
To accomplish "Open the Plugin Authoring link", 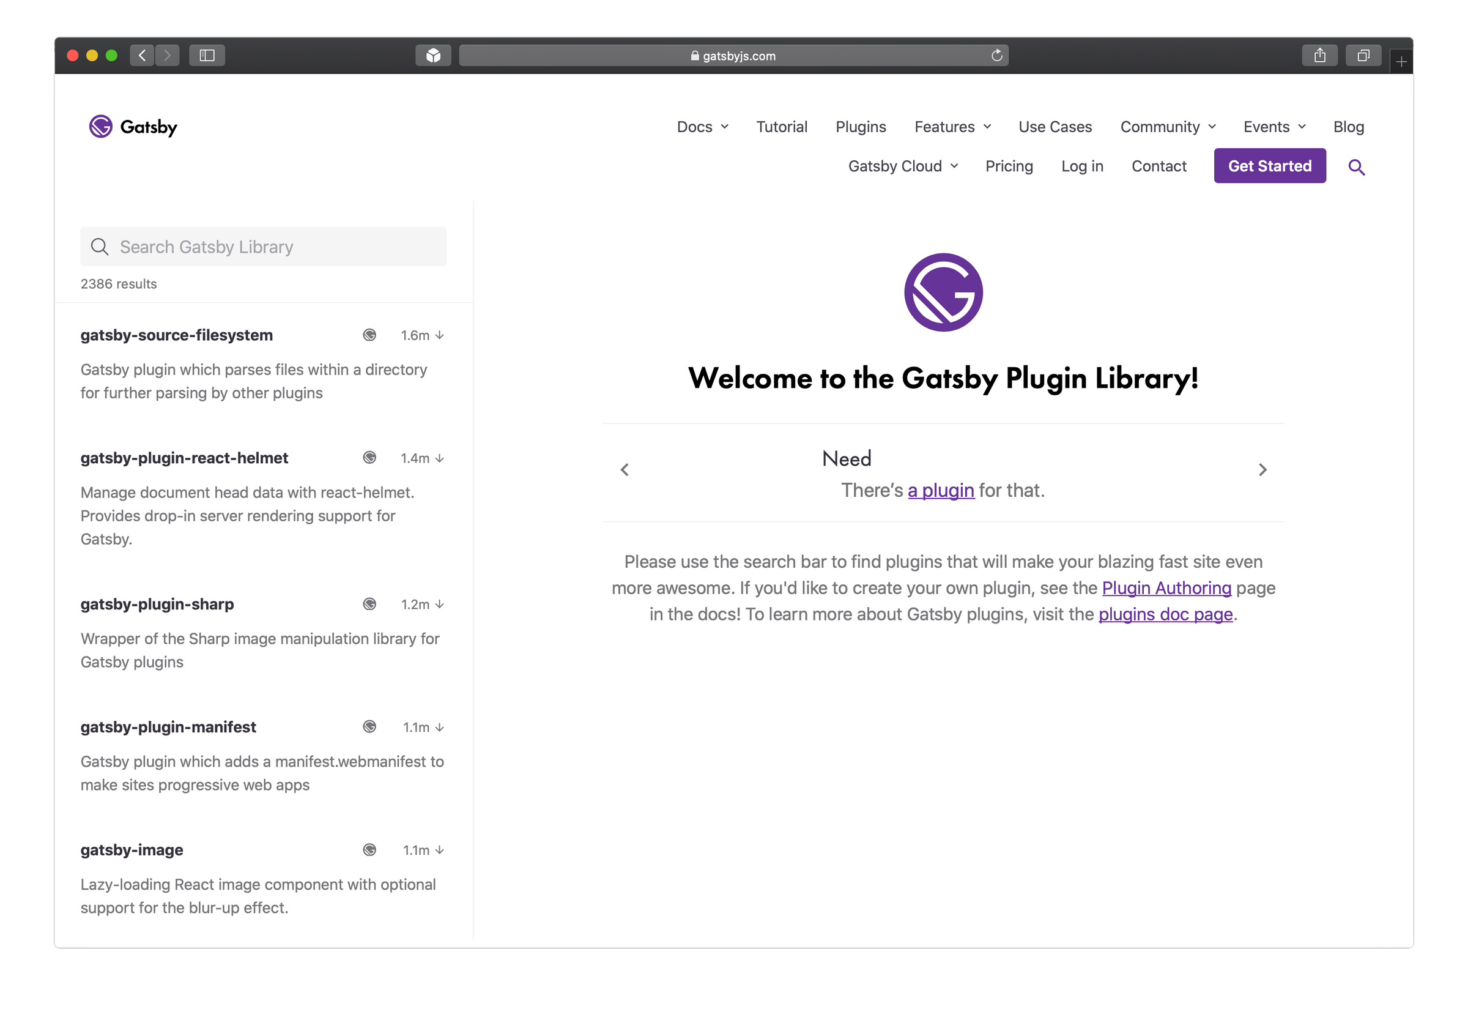I will (1166, 587).
